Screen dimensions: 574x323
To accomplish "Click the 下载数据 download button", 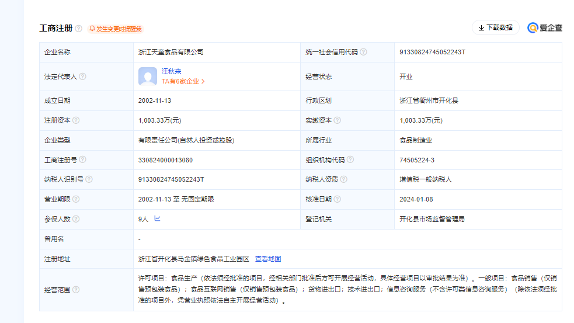I will point(496,28).
